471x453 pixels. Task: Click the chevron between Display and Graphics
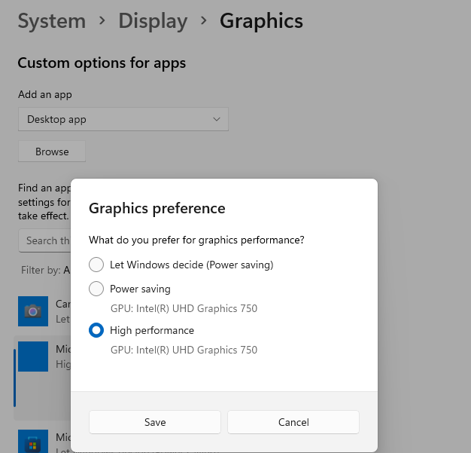click(204, 20)
